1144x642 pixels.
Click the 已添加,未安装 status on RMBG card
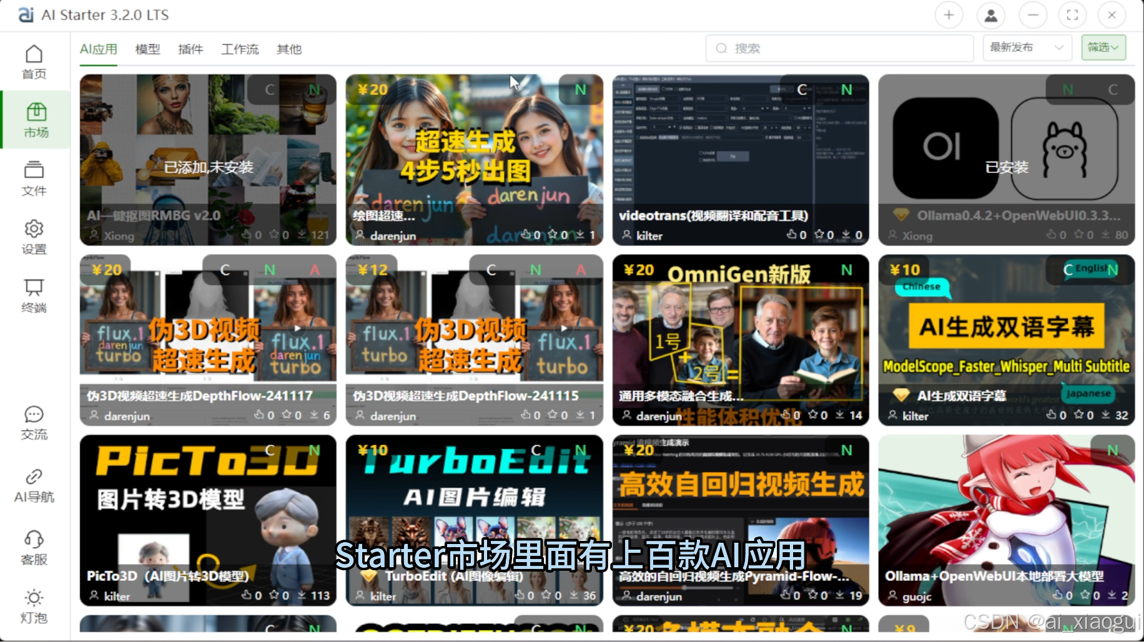[x=209, y=167]
